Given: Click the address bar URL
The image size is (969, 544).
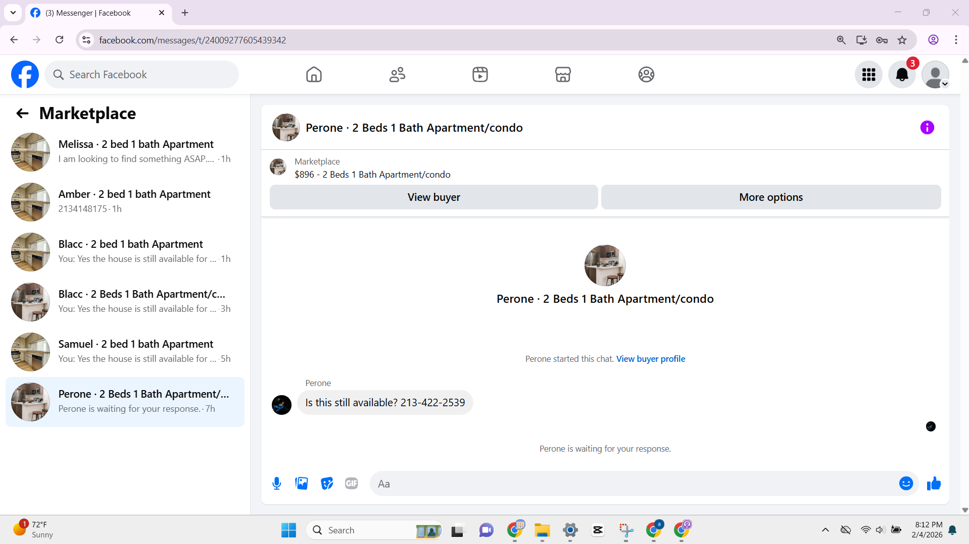Looking at the screenshot, I should pos(192,40).
